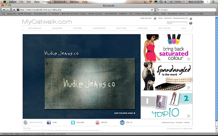Open the Safari menu
Screen dimensions: 218x136
coord(13,2)
